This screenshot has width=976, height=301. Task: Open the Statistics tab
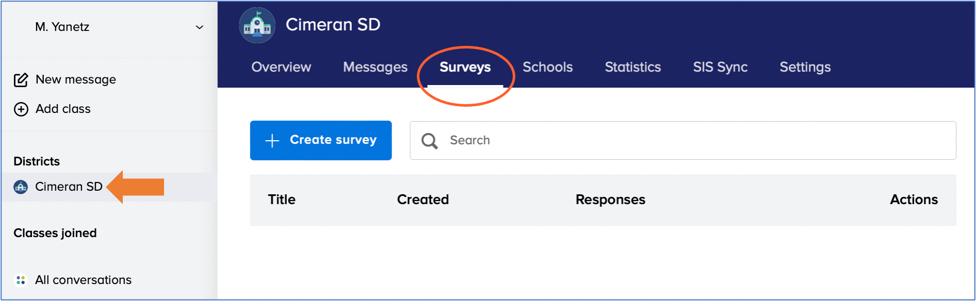click(x=632, y=67)
